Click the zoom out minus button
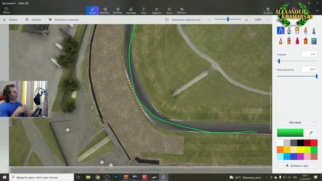Image resolution: width=322 pixels, height=181 pixels. click(x=209, y=20)
